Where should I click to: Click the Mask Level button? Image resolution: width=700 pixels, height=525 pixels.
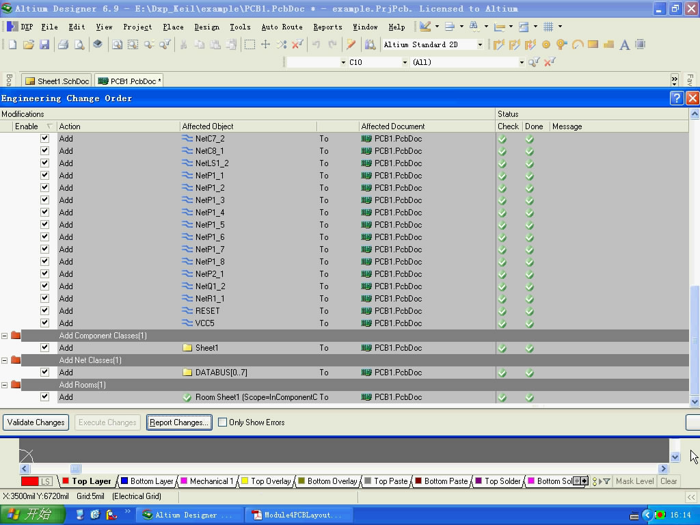(635, 481)
